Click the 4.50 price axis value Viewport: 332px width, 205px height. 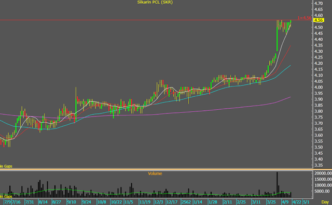click(319, 27)
